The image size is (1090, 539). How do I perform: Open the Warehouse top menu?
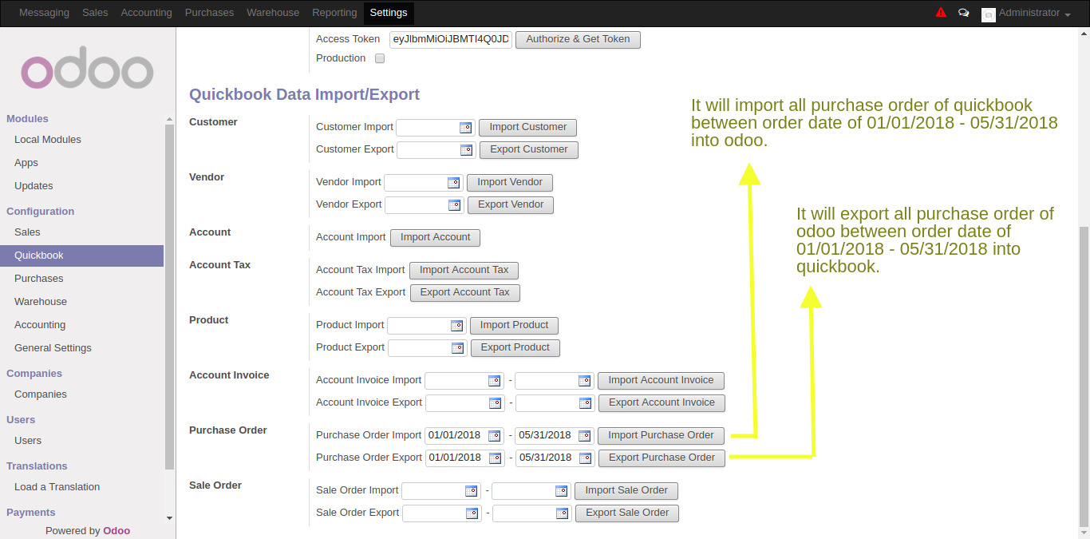pos(273,13)
